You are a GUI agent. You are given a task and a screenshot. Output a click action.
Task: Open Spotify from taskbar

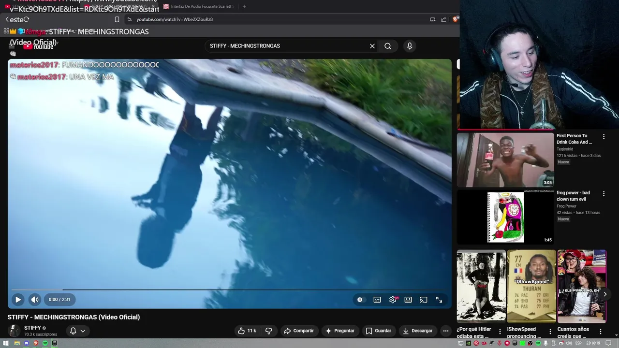coord(45,343)
